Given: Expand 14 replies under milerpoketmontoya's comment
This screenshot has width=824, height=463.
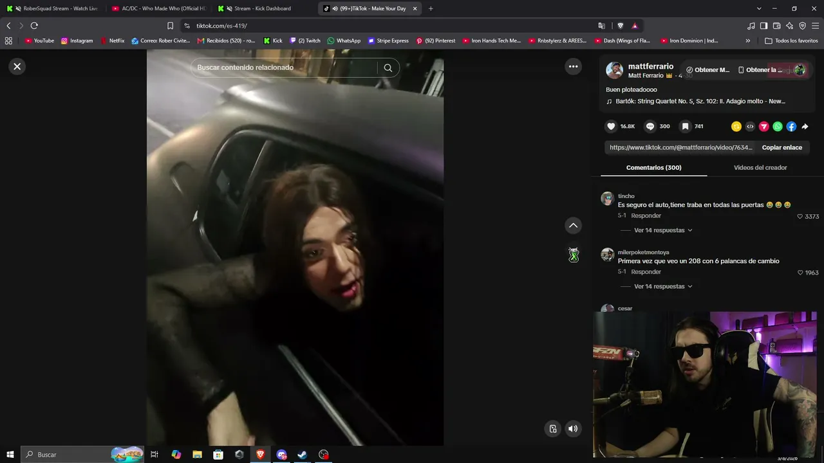Looking at the screenshot, I should pos(662,286).
